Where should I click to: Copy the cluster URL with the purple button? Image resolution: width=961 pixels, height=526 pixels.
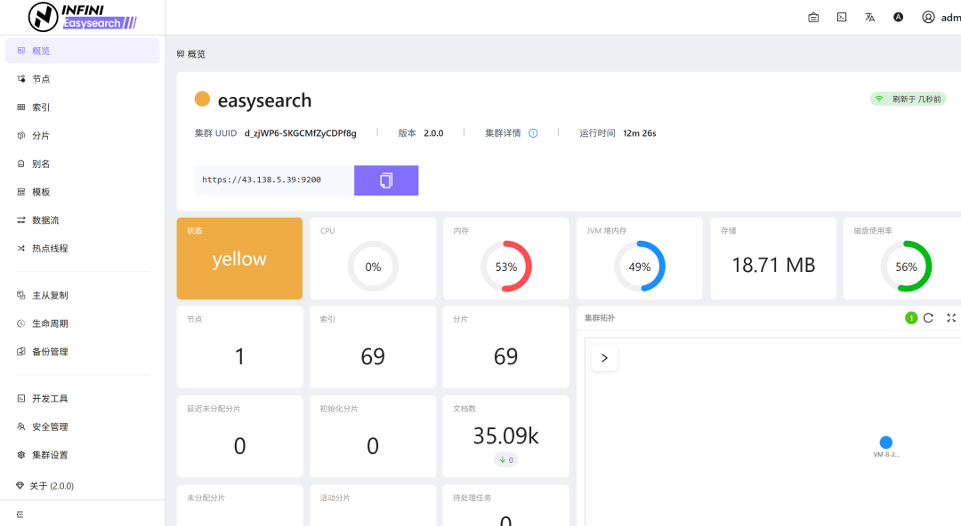[386, 180]
